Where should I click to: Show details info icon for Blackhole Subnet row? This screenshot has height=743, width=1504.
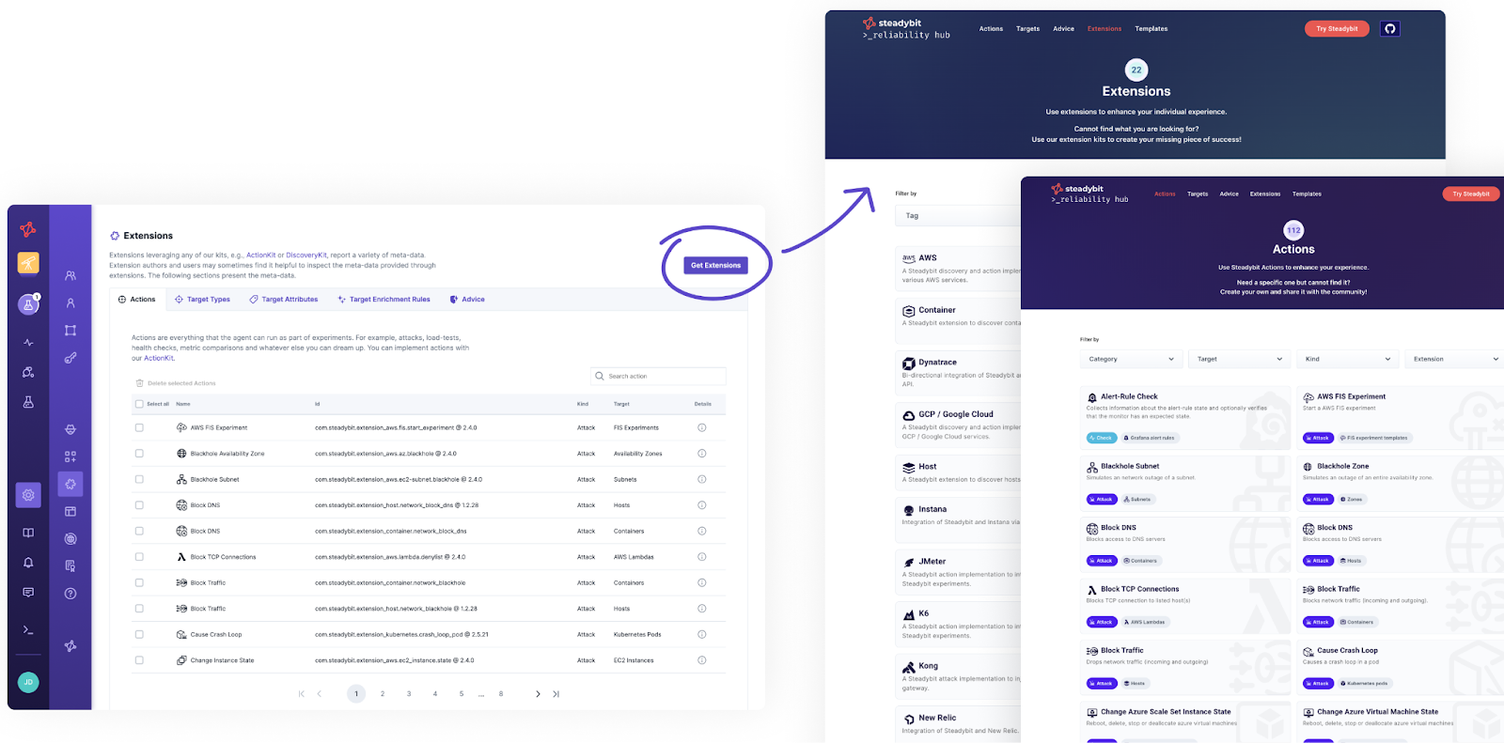coord(701,479)
